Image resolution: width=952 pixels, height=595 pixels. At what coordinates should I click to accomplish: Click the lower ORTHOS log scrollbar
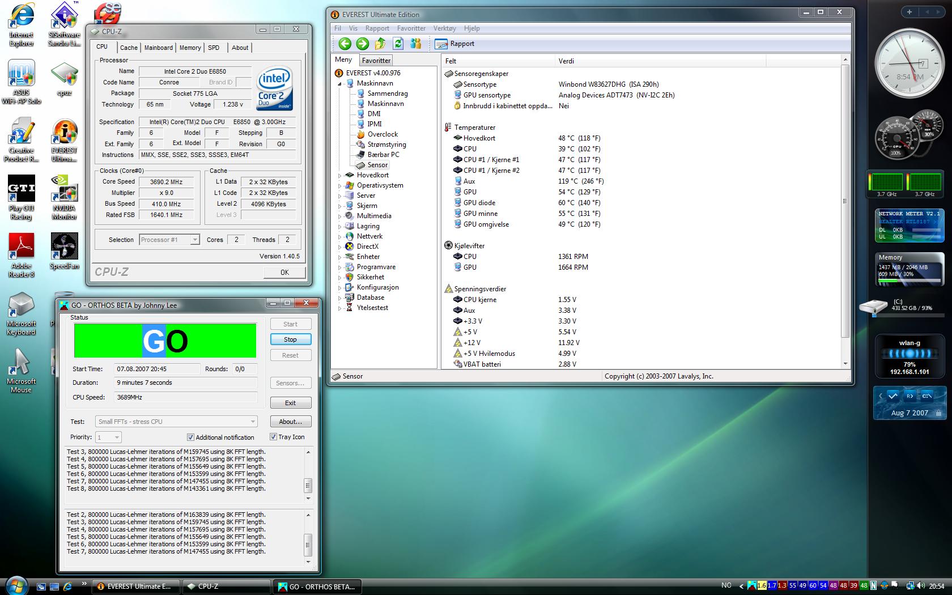[308, 538]
